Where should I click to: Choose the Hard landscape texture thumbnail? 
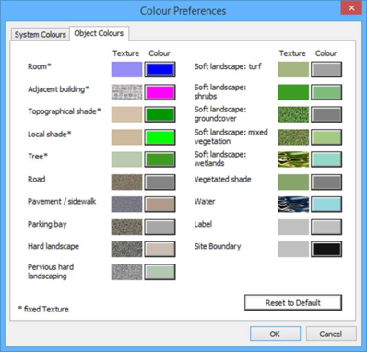pyautogui.click(x=126, y=249)
